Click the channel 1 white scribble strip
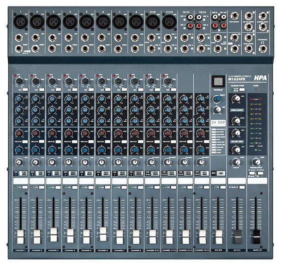 click(x=21, y=181)
